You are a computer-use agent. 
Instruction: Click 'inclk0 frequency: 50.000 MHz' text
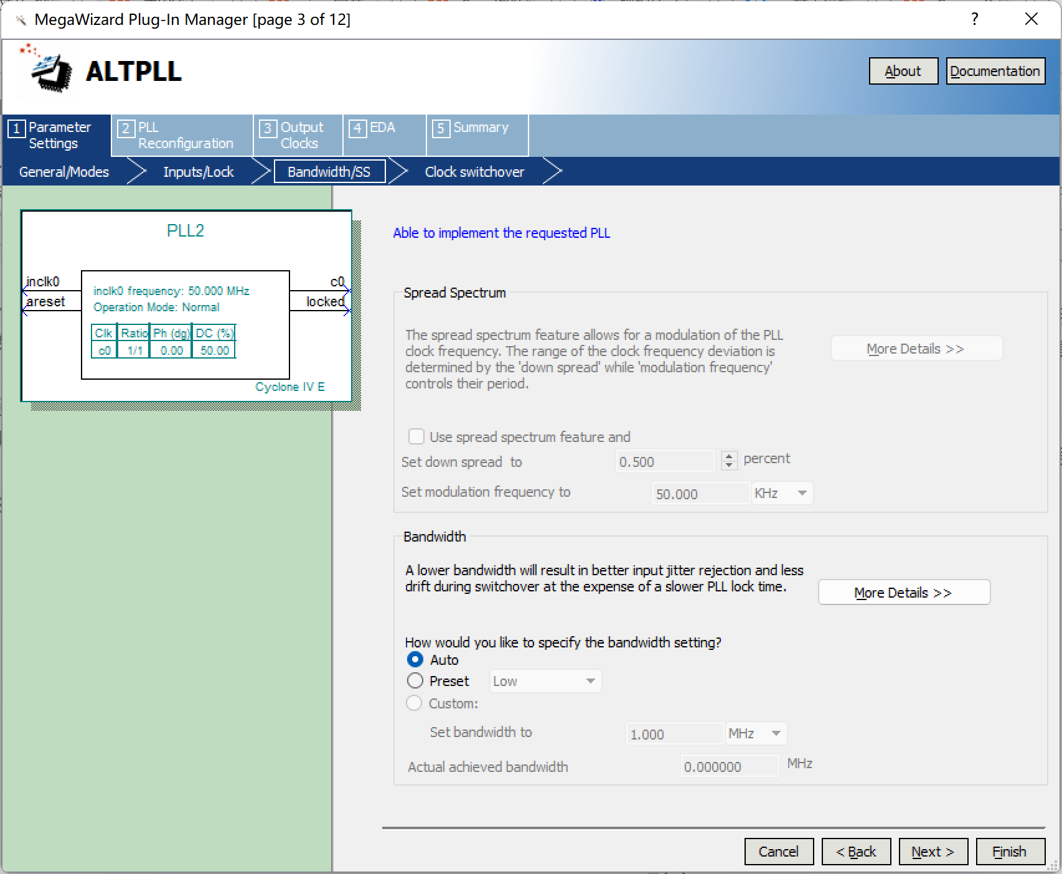(171, 291)
